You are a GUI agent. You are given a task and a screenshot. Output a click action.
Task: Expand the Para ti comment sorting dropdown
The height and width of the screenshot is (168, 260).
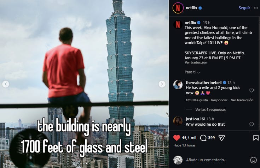[192, 72]
